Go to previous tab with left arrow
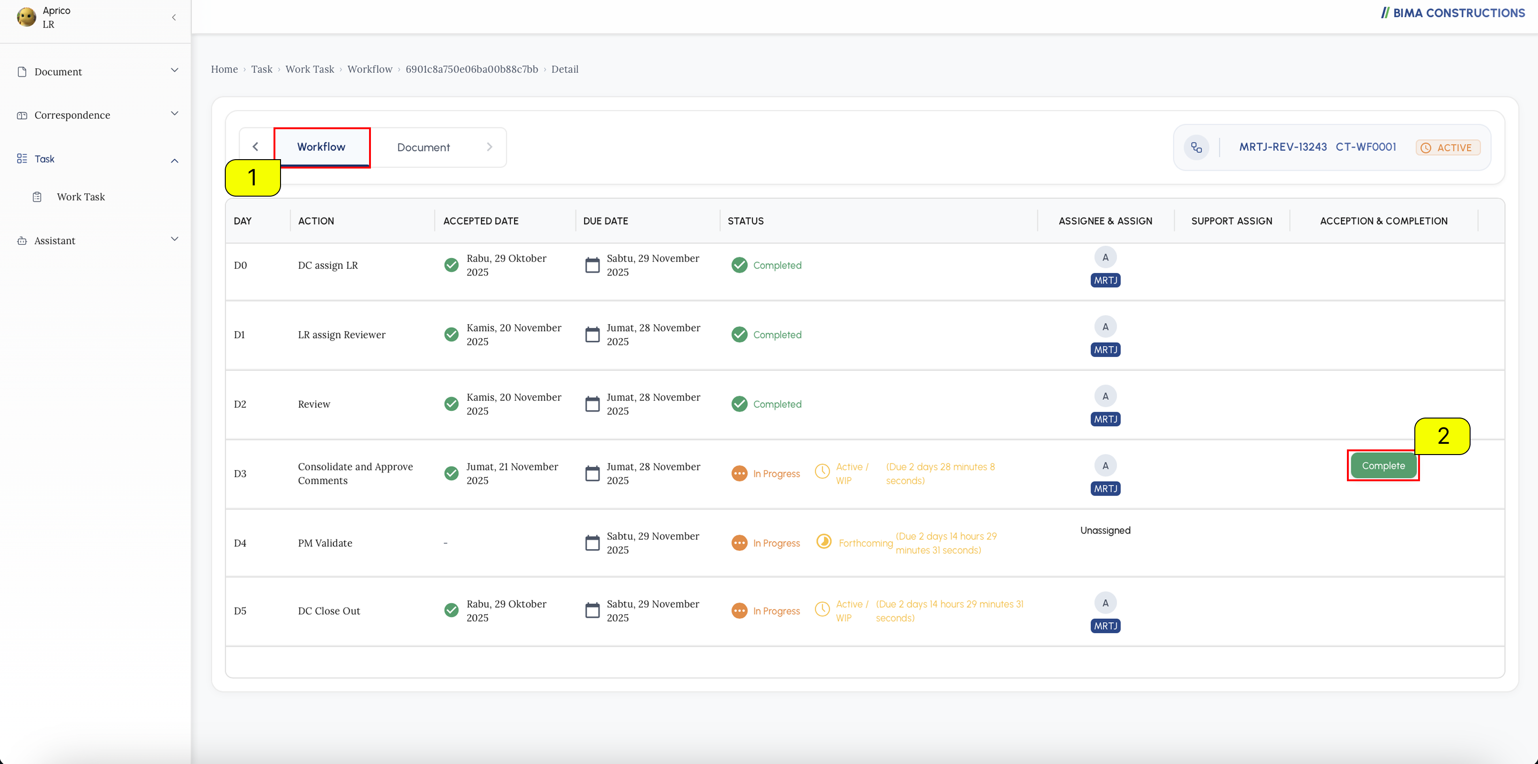 click(x=256, y=147)
